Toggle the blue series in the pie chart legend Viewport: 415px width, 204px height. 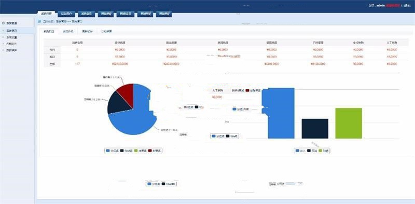point(112,151)
